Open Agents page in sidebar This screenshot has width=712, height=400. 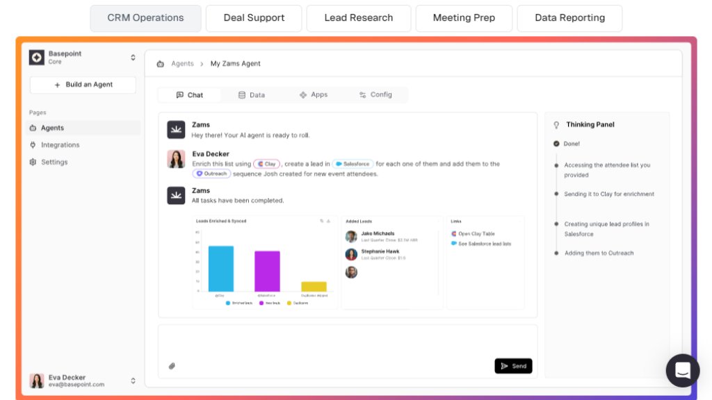point(83,128)
